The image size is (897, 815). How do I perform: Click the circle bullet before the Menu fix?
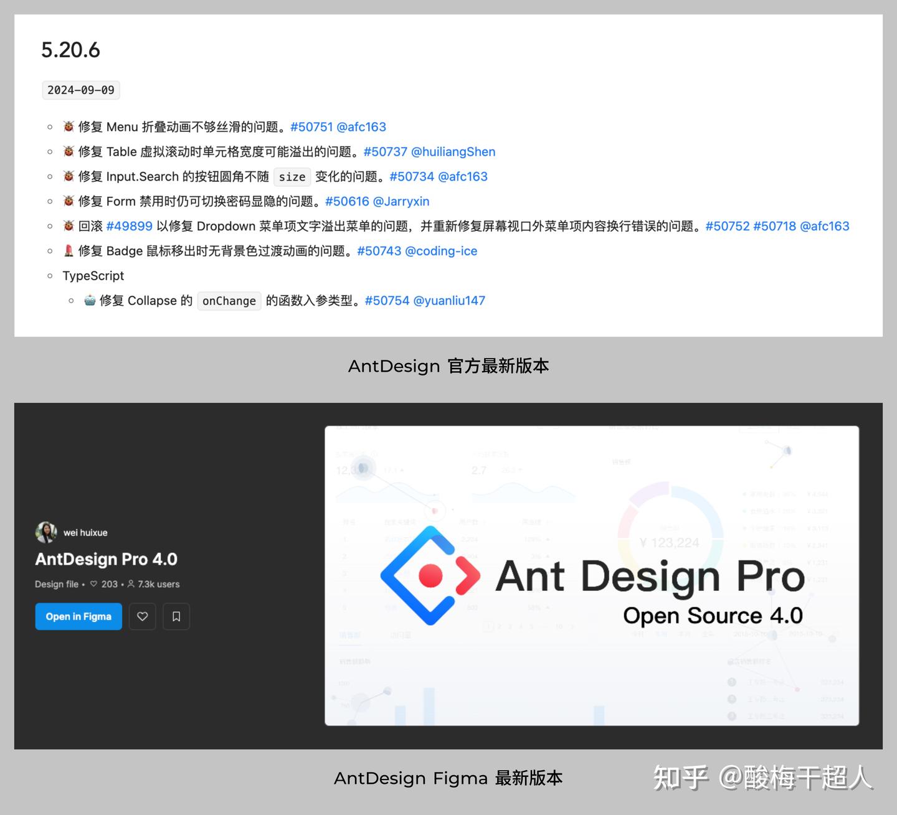50,126
